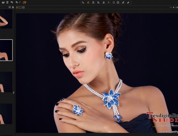Screen dimensions: 178x136
Task: Click the redo arrow icon
Action: coord(20,2)
